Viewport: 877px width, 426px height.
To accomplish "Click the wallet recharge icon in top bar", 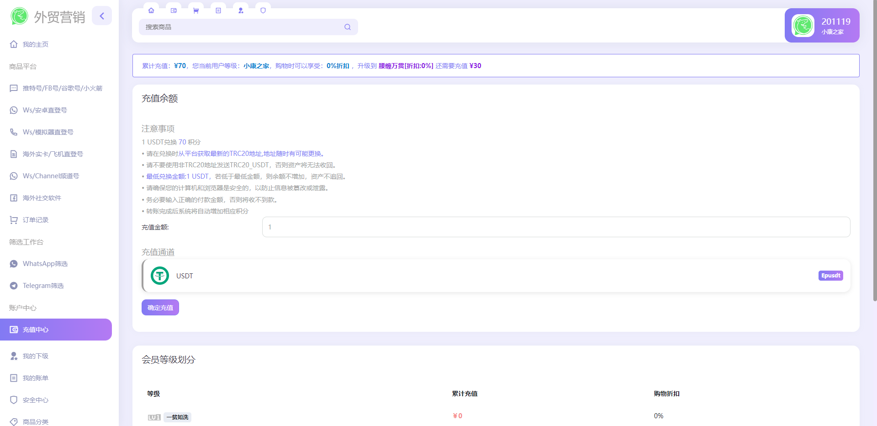I will 174,10.
